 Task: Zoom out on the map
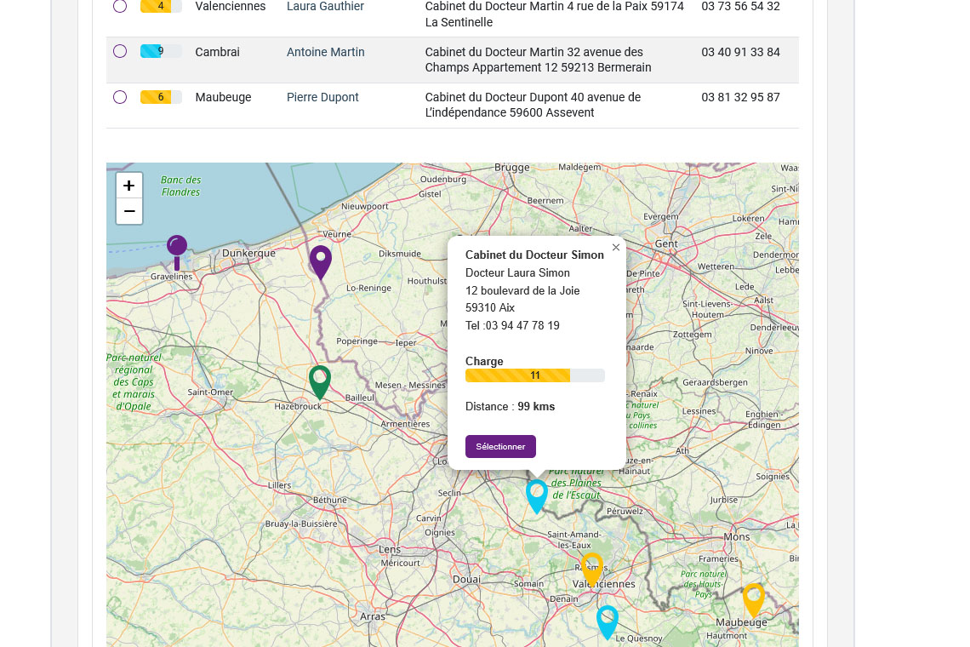(x=129, y=211)
